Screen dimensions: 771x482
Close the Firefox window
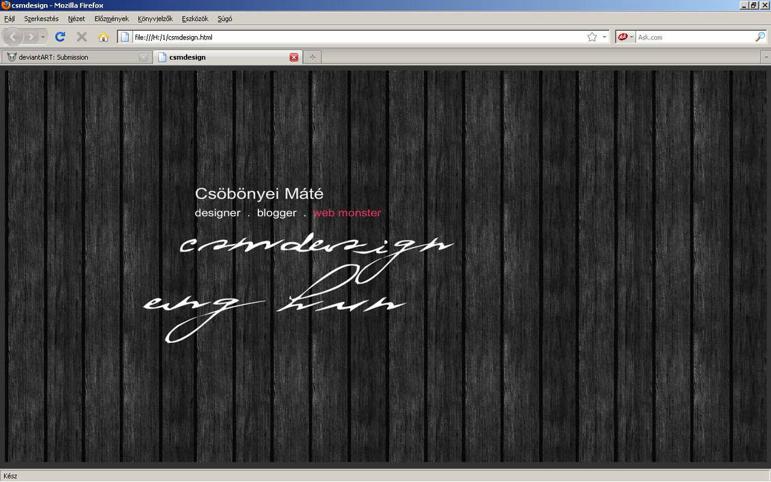pyautogui.click(x=765, y=5)
